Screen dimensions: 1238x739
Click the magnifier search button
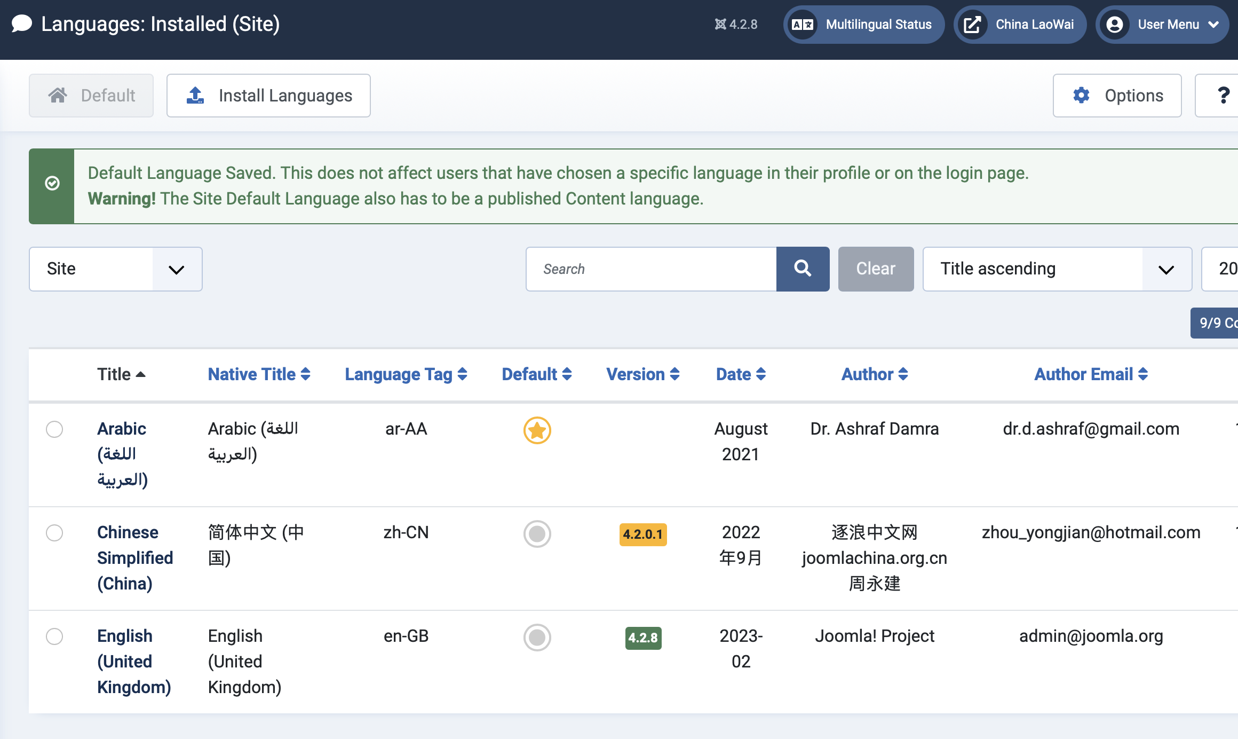point(803,269)
